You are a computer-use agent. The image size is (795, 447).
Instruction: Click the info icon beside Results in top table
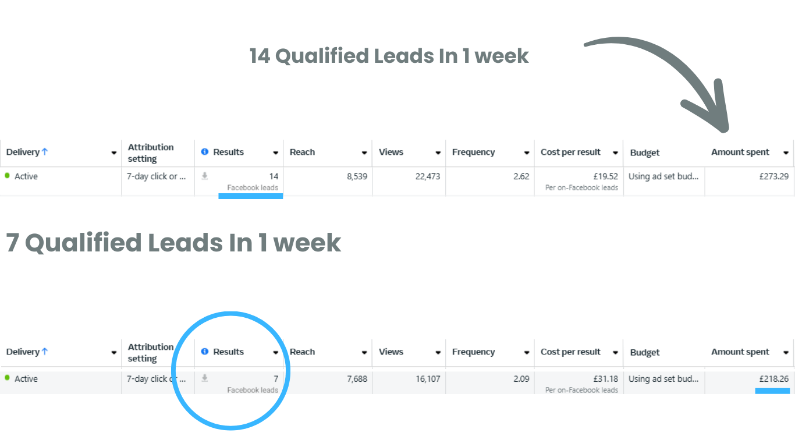pos(204,152)
